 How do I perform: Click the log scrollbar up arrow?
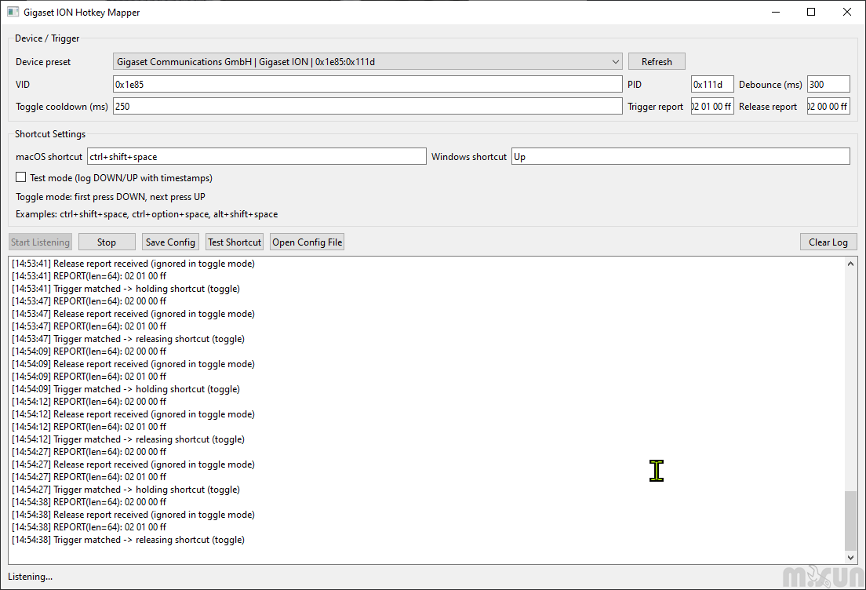point(851,264)
